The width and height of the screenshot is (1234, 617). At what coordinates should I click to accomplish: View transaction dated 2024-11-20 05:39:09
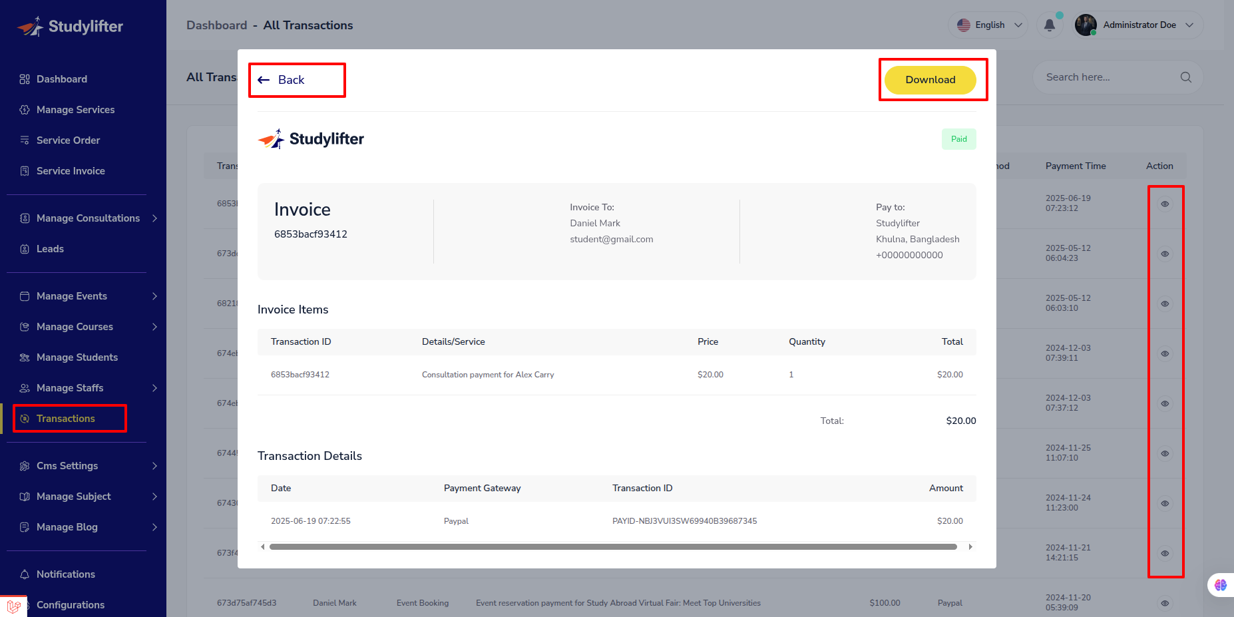(1165, 604)
